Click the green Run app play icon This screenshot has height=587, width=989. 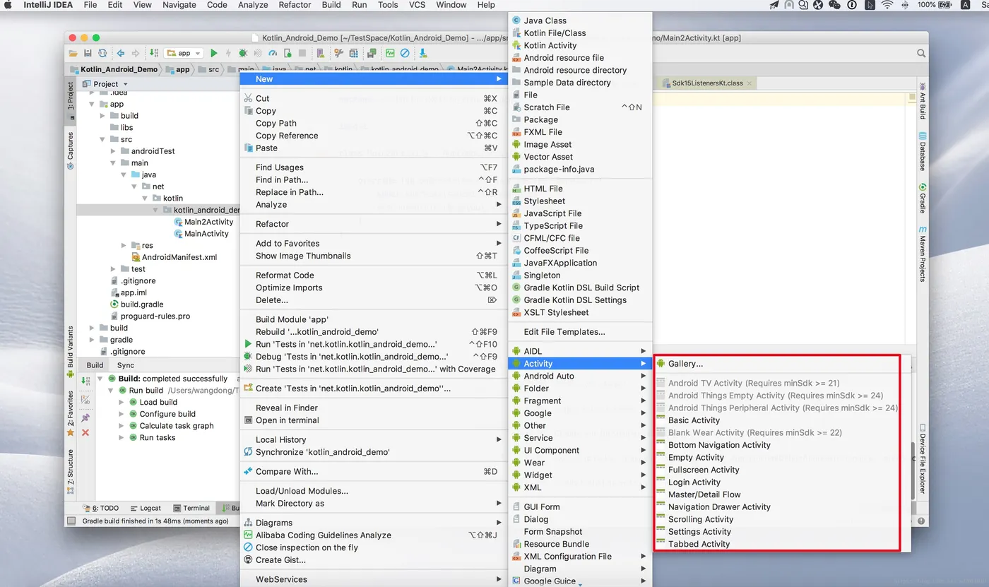214,53
